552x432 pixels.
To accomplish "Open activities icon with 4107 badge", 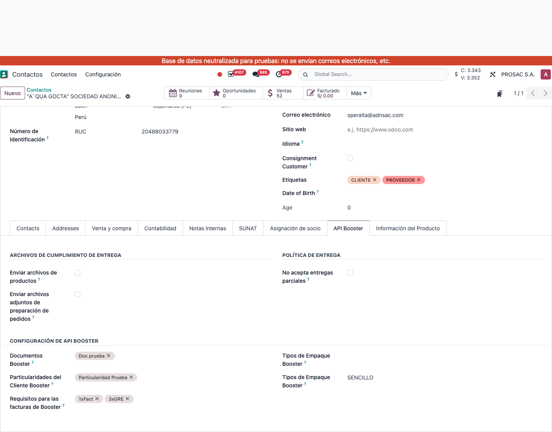I will point(231,74).
